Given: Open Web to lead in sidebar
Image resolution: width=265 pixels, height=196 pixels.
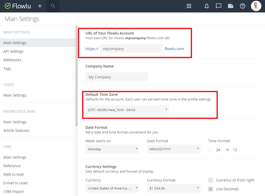Looking at the screenshot, I should [x=14, y=174].
